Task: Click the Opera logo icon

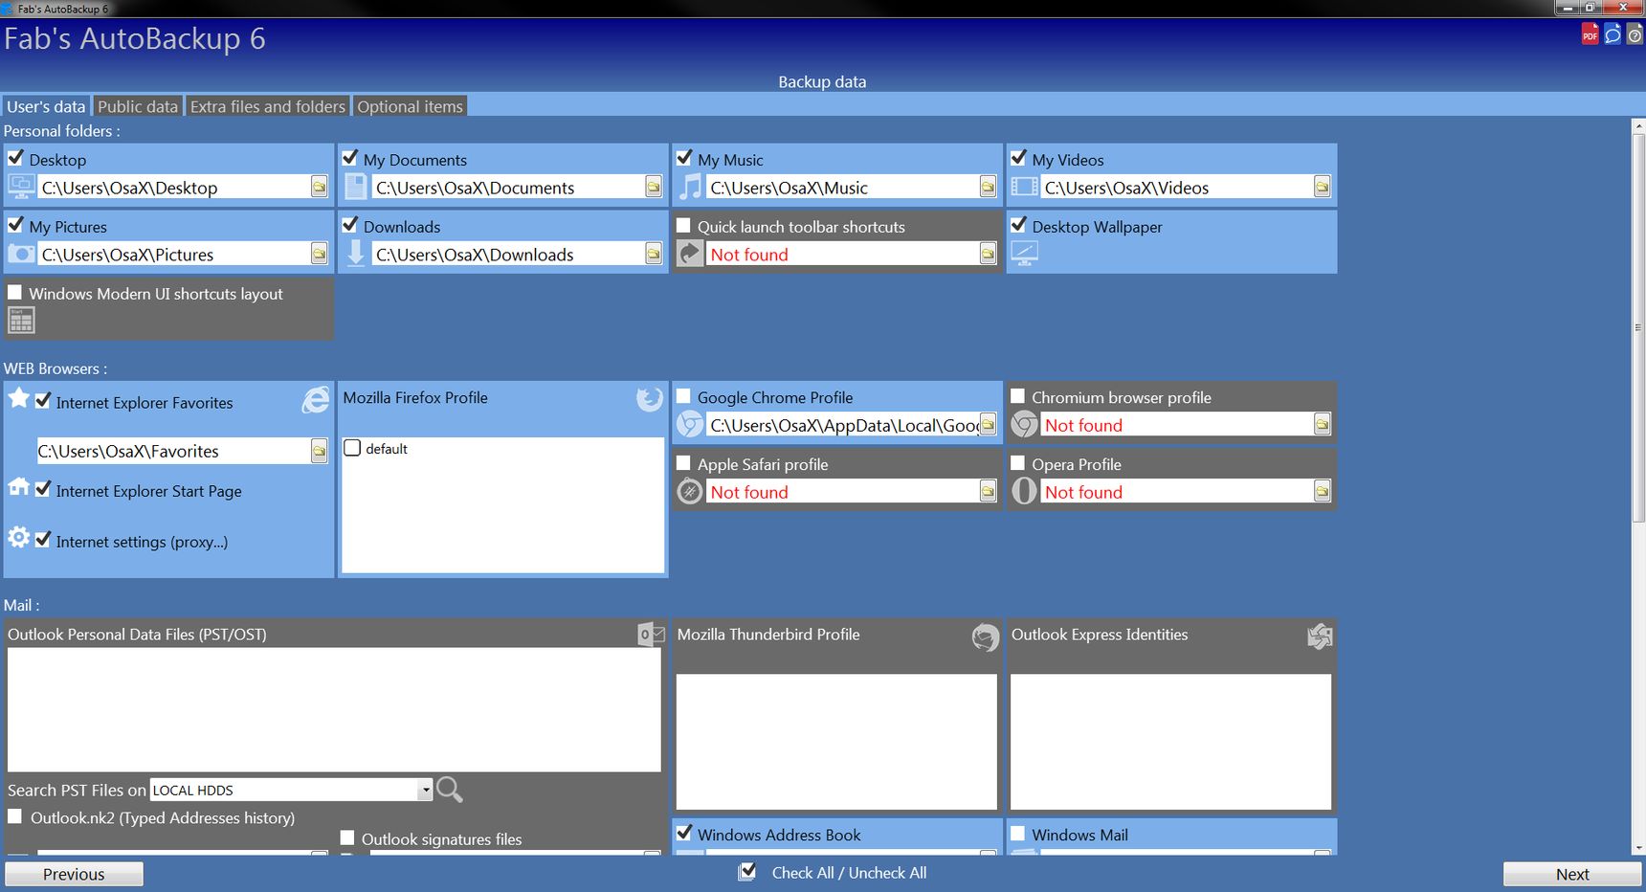Action: pyautogui.click(x=1024, y=491)
